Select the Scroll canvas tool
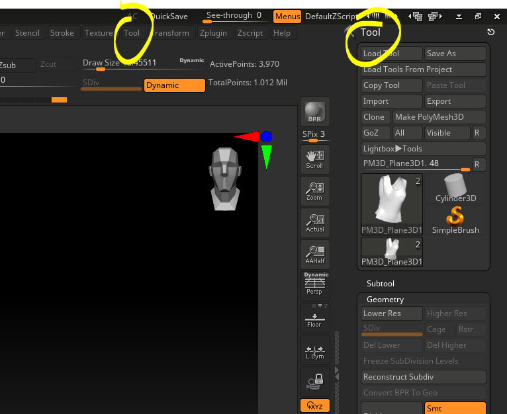Image resolution: width=507 pixels, height=414 pixels. [x=314, y=159]
